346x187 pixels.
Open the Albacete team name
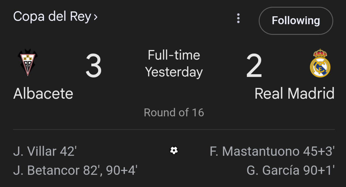pos(43,94)
